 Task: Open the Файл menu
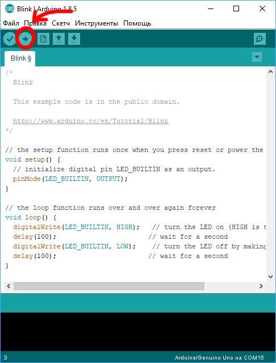pyautogui.click(x=11, y=23)
